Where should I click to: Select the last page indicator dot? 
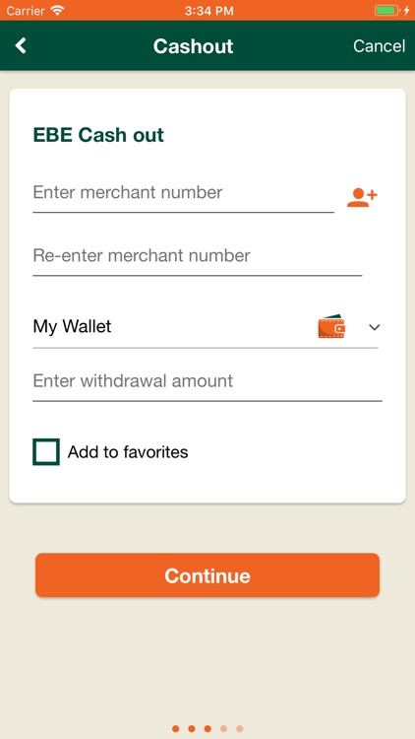(240, 728)
